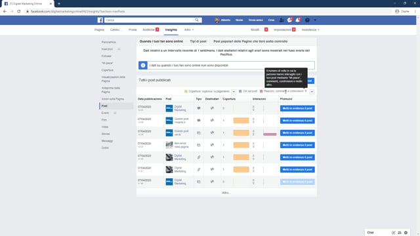The height and width of the screenshot is (236, 420).
Task: Click the globe audience icon in 'Benvenuti nella pagina' row
Action: click(212, 145)
